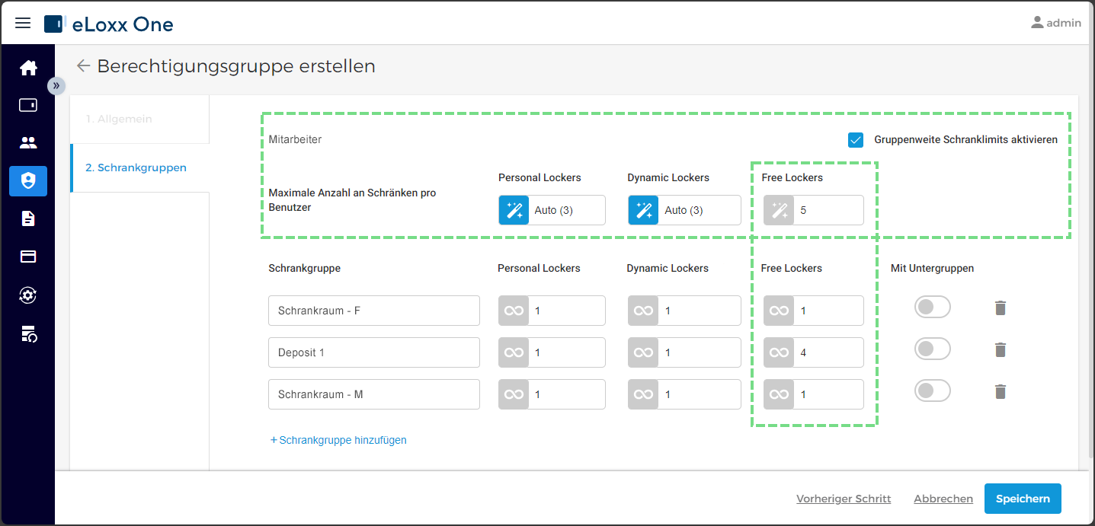The width and height of the screenshot is (1095, 526).
Task: Expand the sidebar with double-chevron button
Action: pos(56,85)
